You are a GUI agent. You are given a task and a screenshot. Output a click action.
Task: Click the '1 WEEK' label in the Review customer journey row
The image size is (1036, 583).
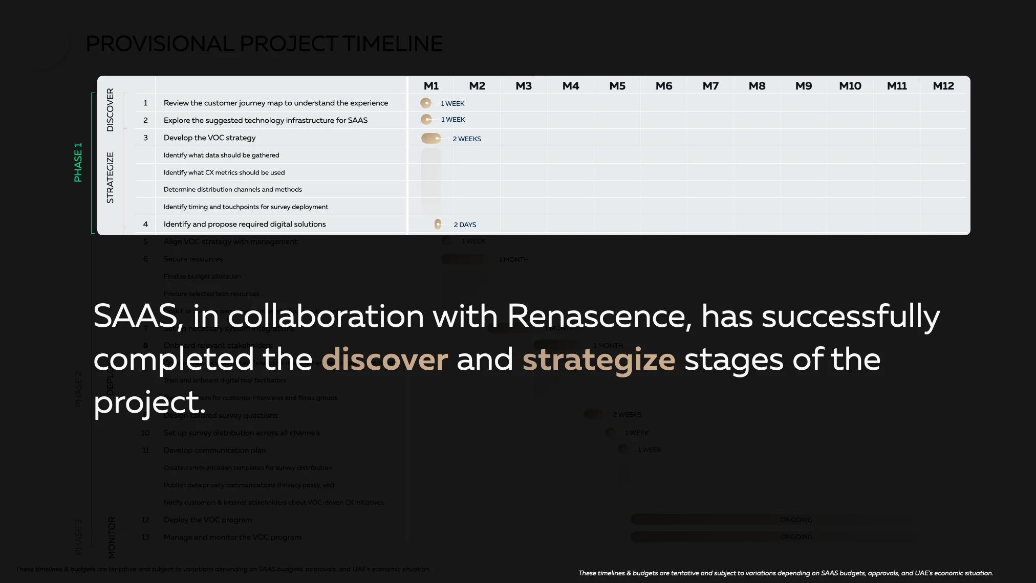[x=453, y=103]
